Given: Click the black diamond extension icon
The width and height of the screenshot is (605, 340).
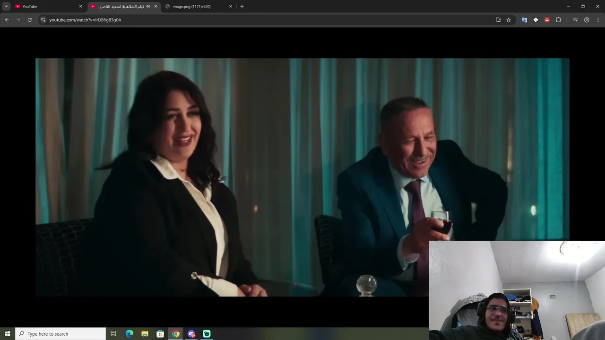Looking at the screenshot, I should 536,20.
